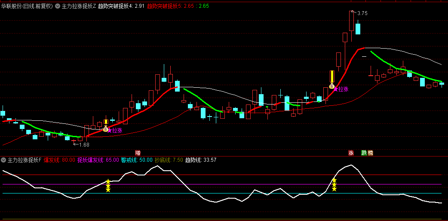Click the money bag icon near 1.68 low
This screenshot has width=448, height=221.
point(106,129)
